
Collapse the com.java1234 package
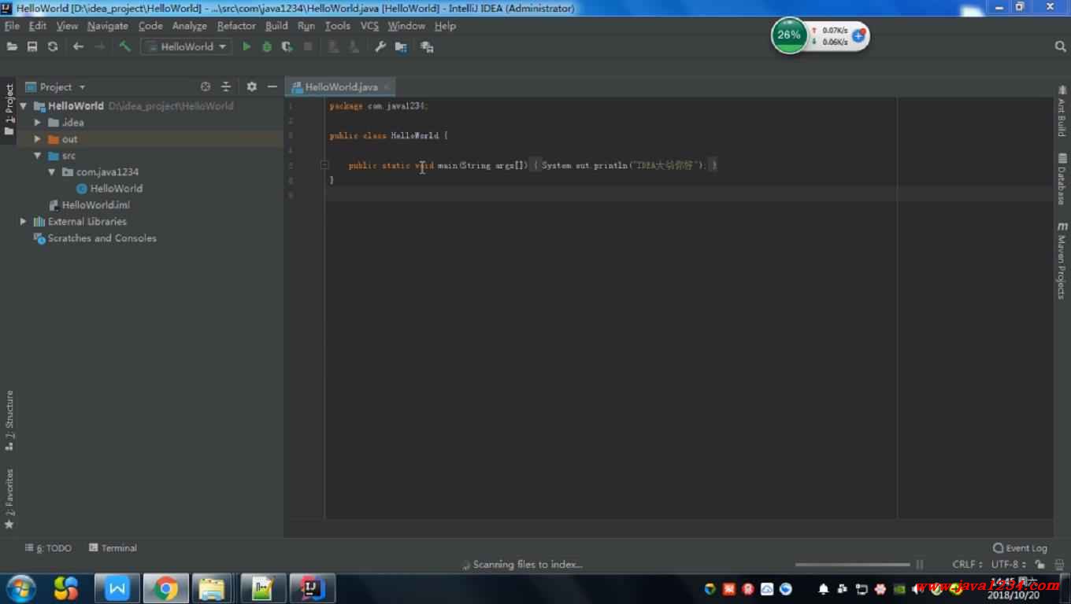tap(51, 171)
